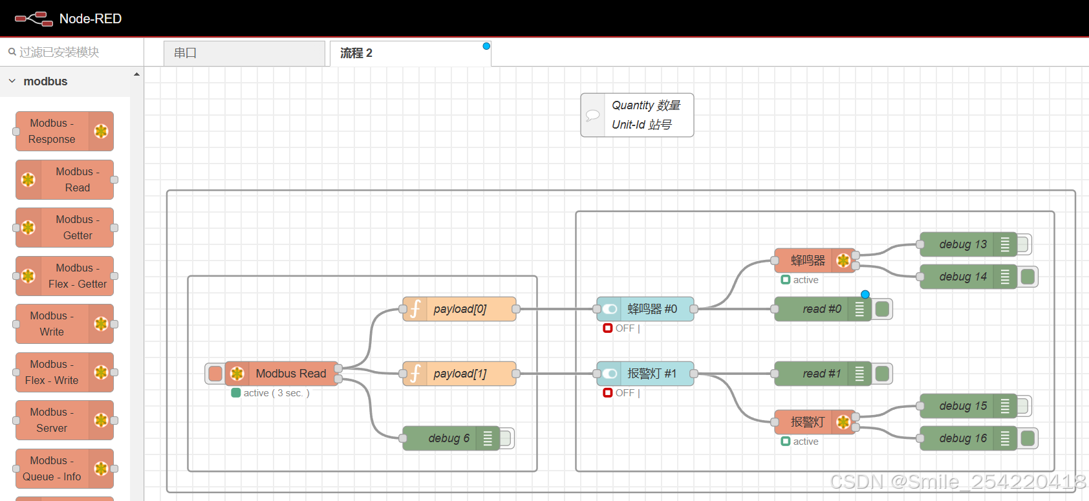The height and width of the screenshot is (501, 1089).
Task: Select the payload[1] function node
Action: (459, 374)
